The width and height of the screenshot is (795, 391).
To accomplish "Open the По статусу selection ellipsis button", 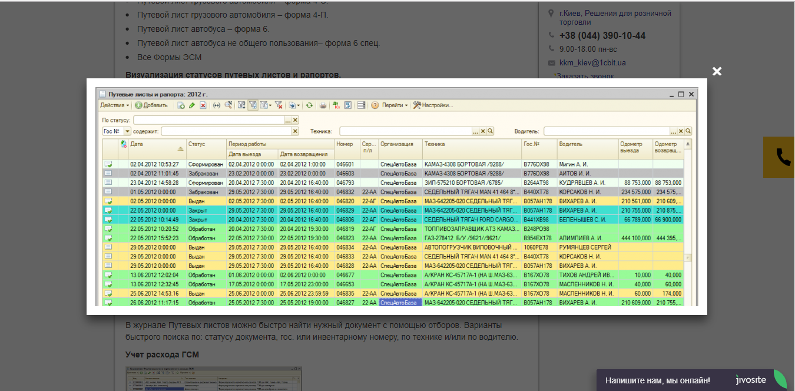I will point(288,120).
